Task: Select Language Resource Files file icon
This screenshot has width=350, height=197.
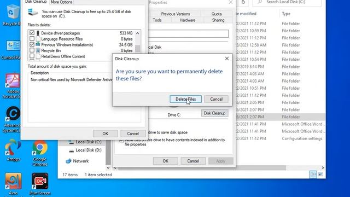Action: (38, 39)
